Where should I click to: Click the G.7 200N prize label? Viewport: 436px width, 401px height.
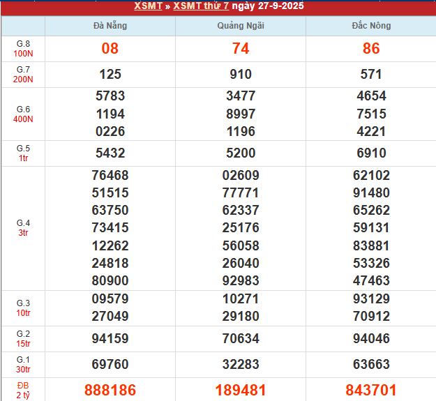pyautogui.click(x=23, y=75)
